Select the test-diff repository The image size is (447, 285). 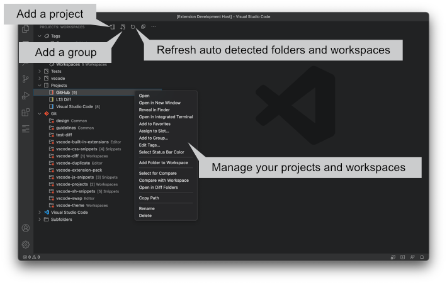[84, 135]
